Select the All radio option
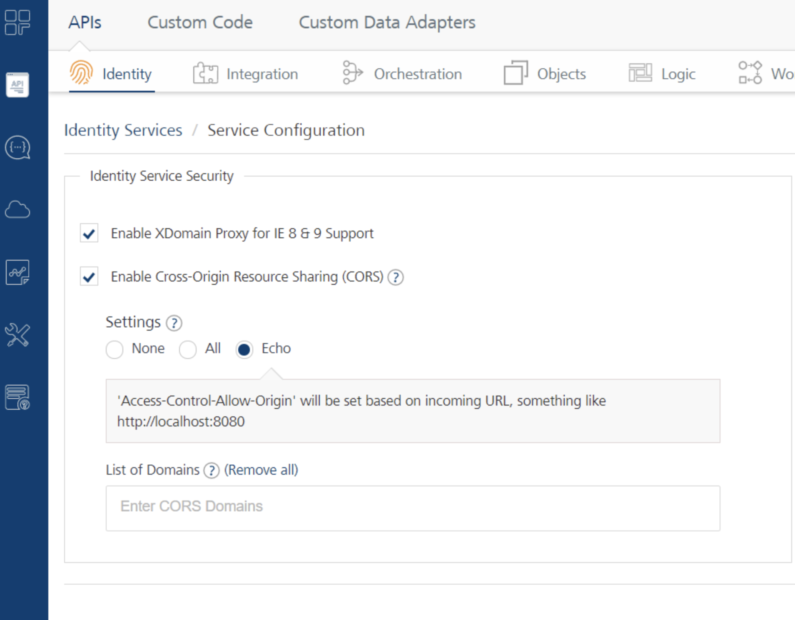Viewport: 795px width, 620px height. point(188,349)
